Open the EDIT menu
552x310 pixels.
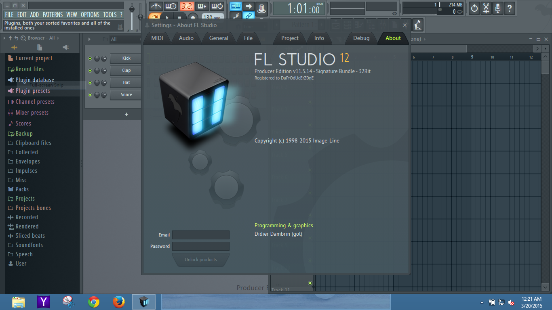pos(22,15)
